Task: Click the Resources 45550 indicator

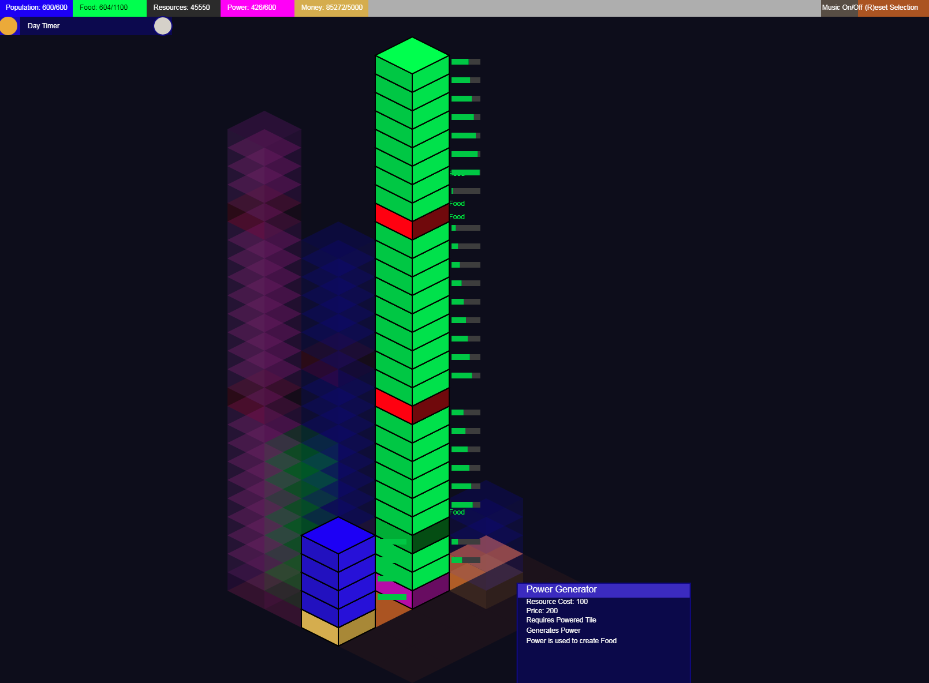Action: (184, 7)
